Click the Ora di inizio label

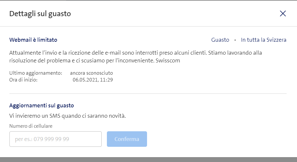point(23,79)
